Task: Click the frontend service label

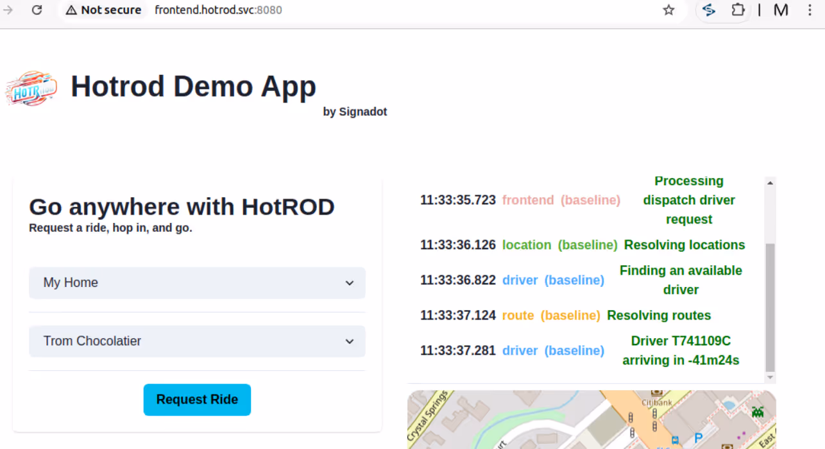Action: coord(528,200)
